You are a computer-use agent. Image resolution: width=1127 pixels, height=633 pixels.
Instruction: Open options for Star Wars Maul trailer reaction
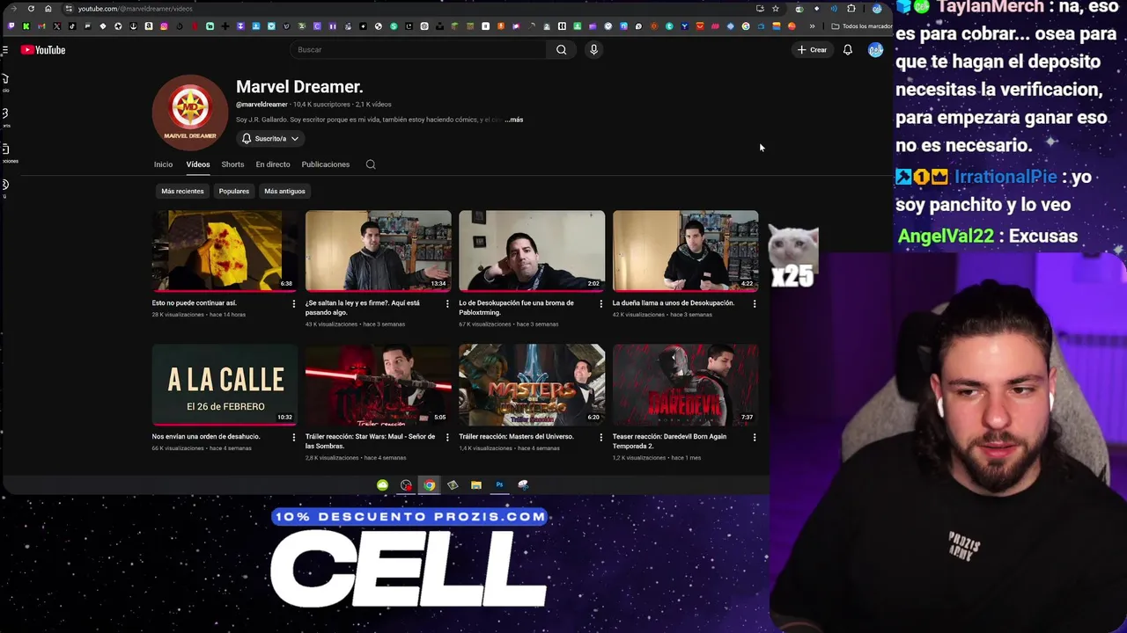(x=446, y=438)
